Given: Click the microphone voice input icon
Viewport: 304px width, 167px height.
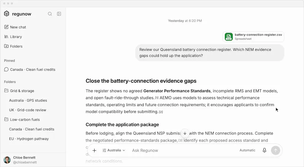Looking at the screenshot, I should click(x=264, y=150).
